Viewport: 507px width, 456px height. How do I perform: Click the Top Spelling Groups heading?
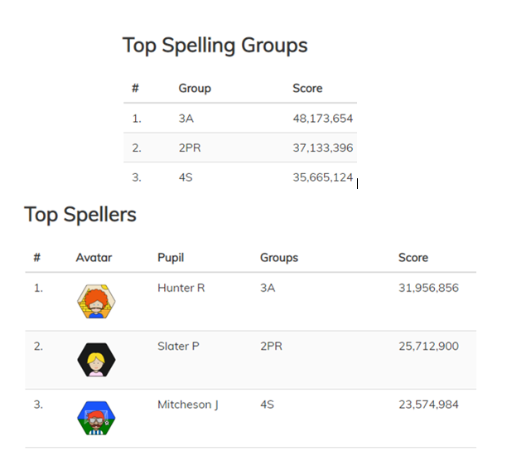pos(215,46)
